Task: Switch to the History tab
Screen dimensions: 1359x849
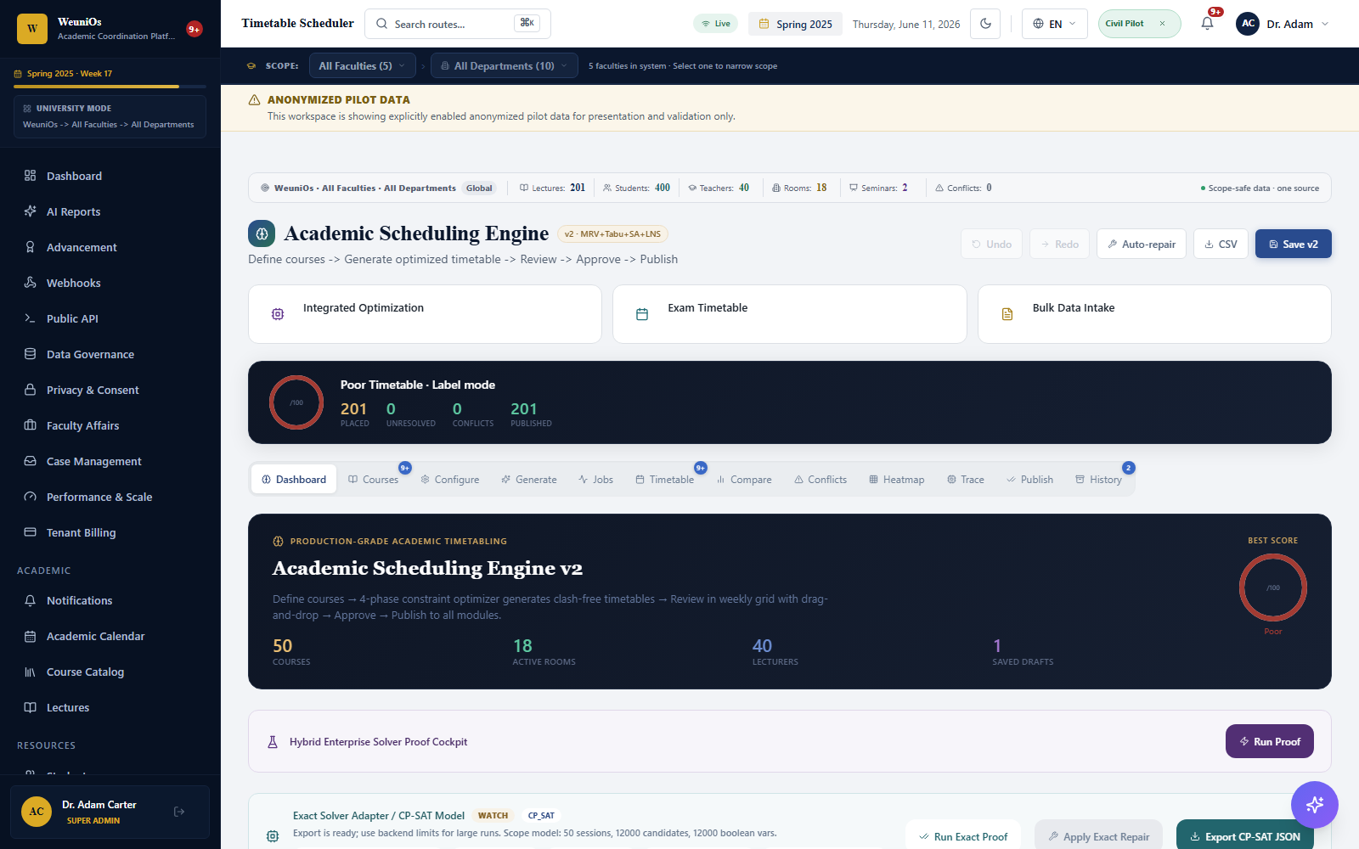Action: (1099, 480)
